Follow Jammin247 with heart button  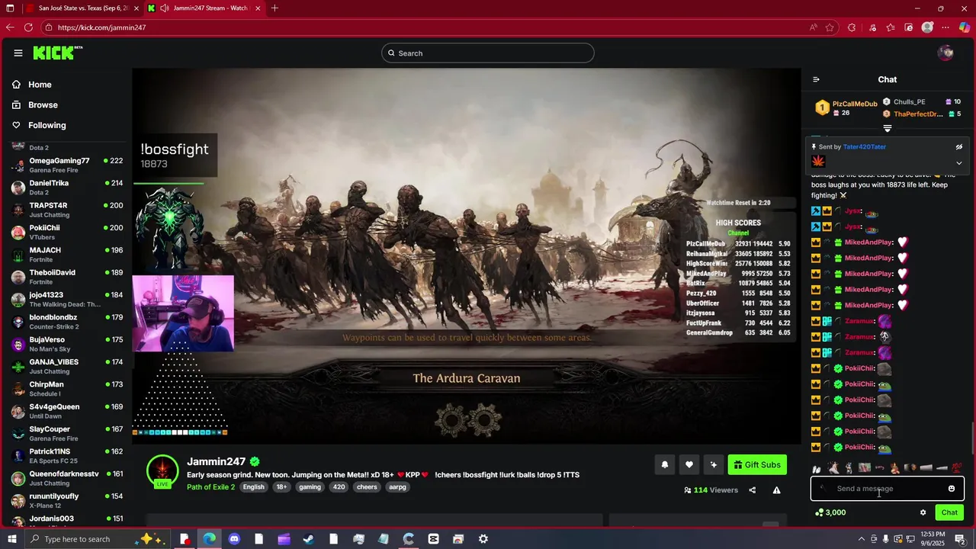coord(689,464)
